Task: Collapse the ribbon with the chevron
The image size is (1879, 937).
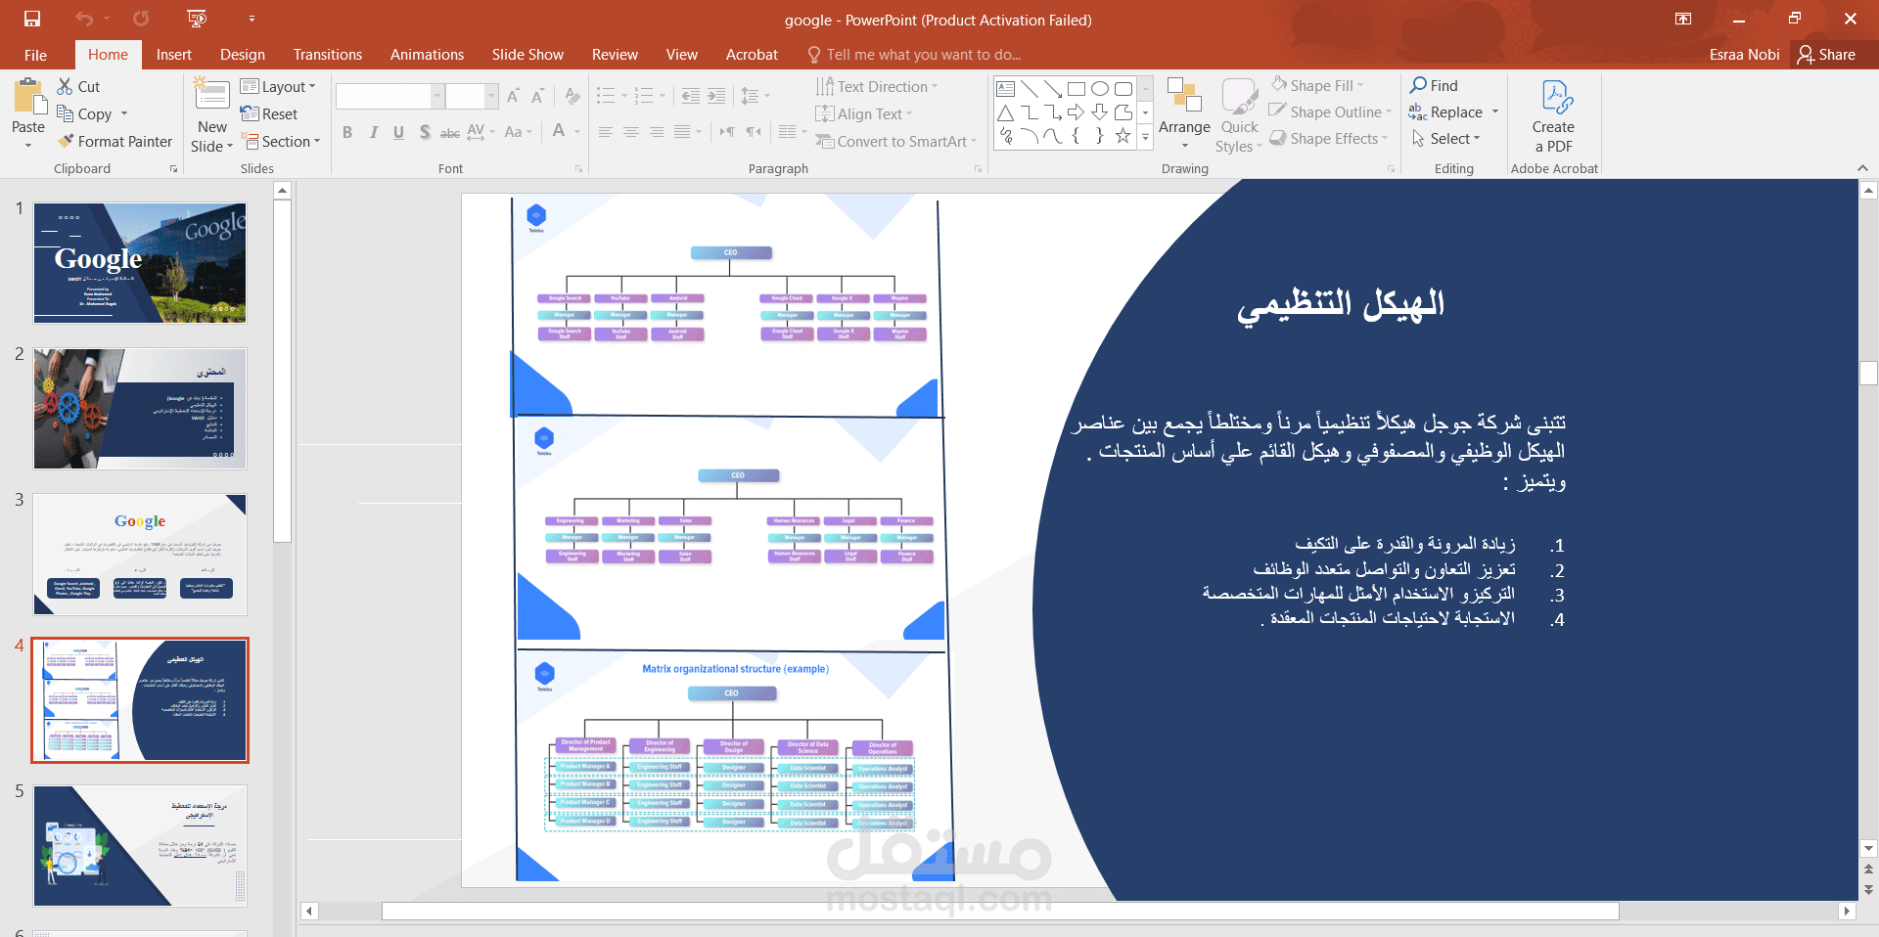Action: click(1862, 168)
